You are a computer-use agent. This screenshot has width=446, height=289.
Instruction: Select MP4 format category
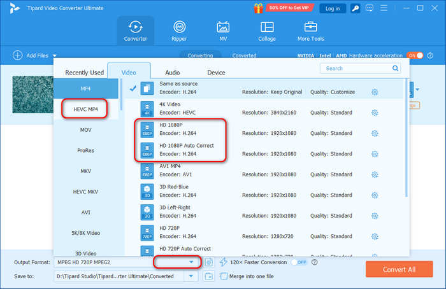(x=85, y=88)
